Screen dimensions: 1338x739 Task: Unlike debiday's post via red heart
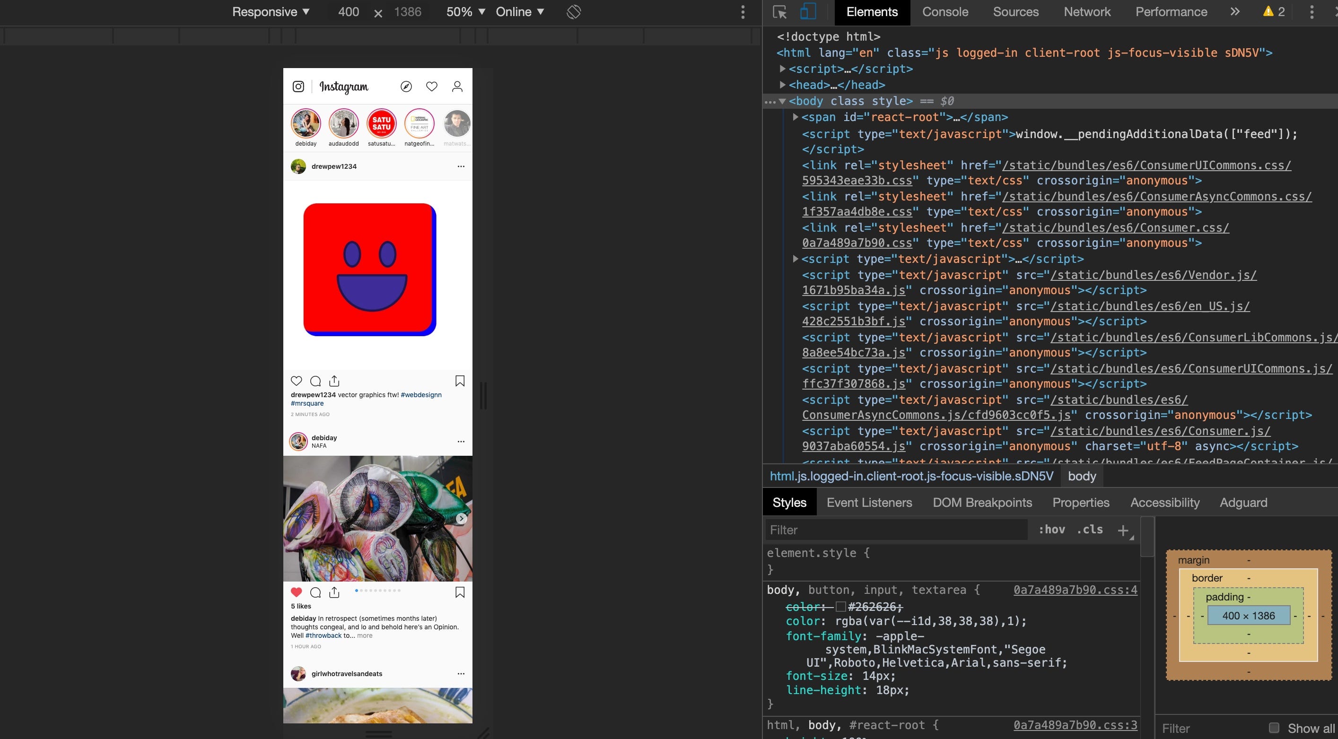tap(297, 592)
